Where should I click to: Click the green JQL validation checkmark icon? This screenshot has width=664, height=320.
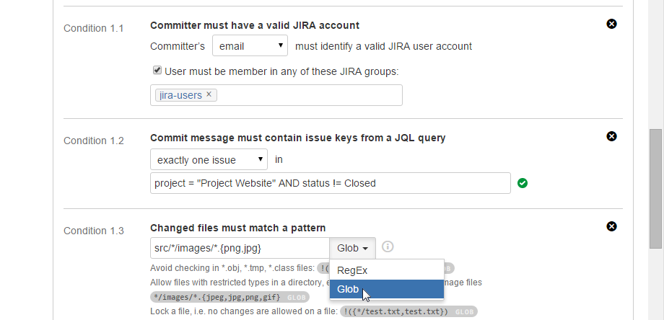[x=523, y=183]
